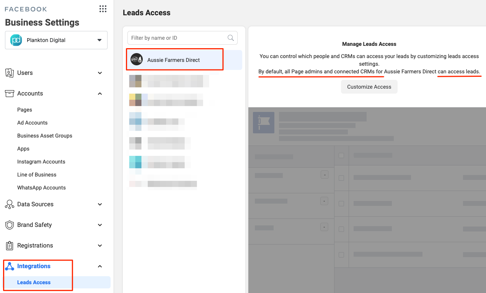Viewport: 486px width, 293px height.
Task: Click the Registrations clipboard icon
Action: pos(10,246)
